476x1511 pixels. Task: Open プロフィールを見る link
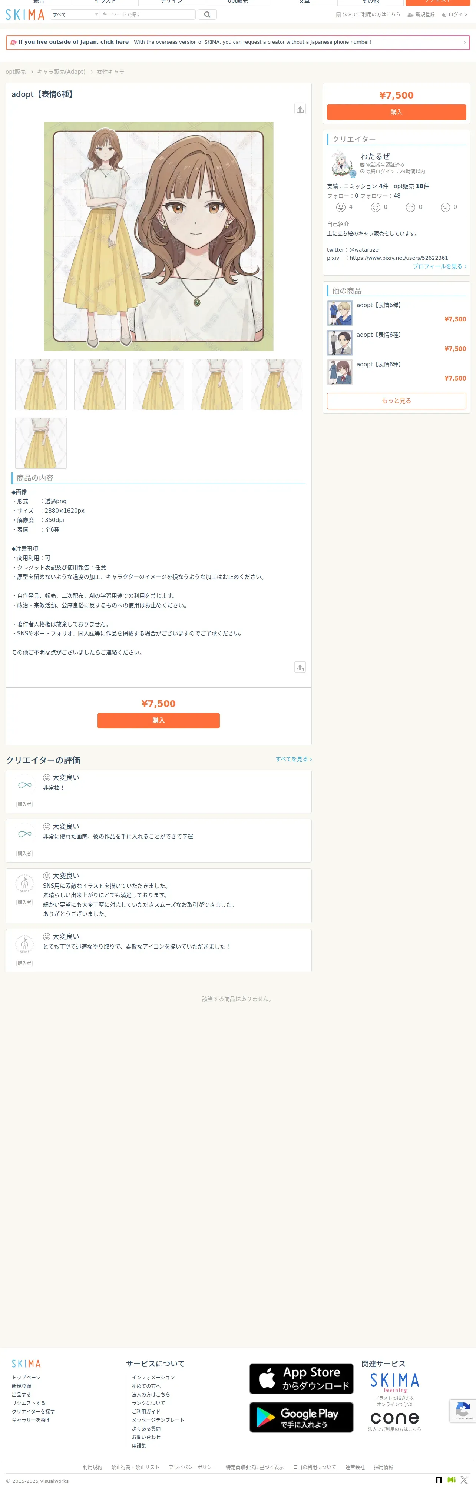pyautogui.click(x=440, y=266)
